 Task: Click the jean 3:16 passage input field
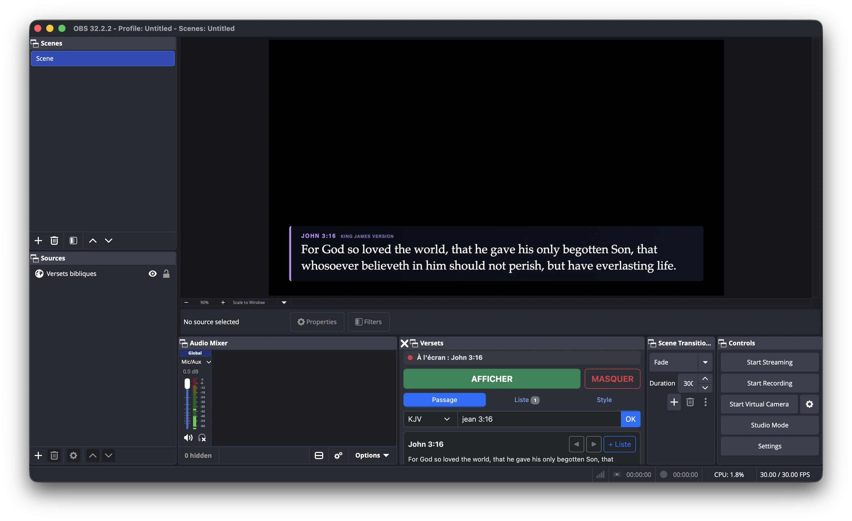click(539, 419)
